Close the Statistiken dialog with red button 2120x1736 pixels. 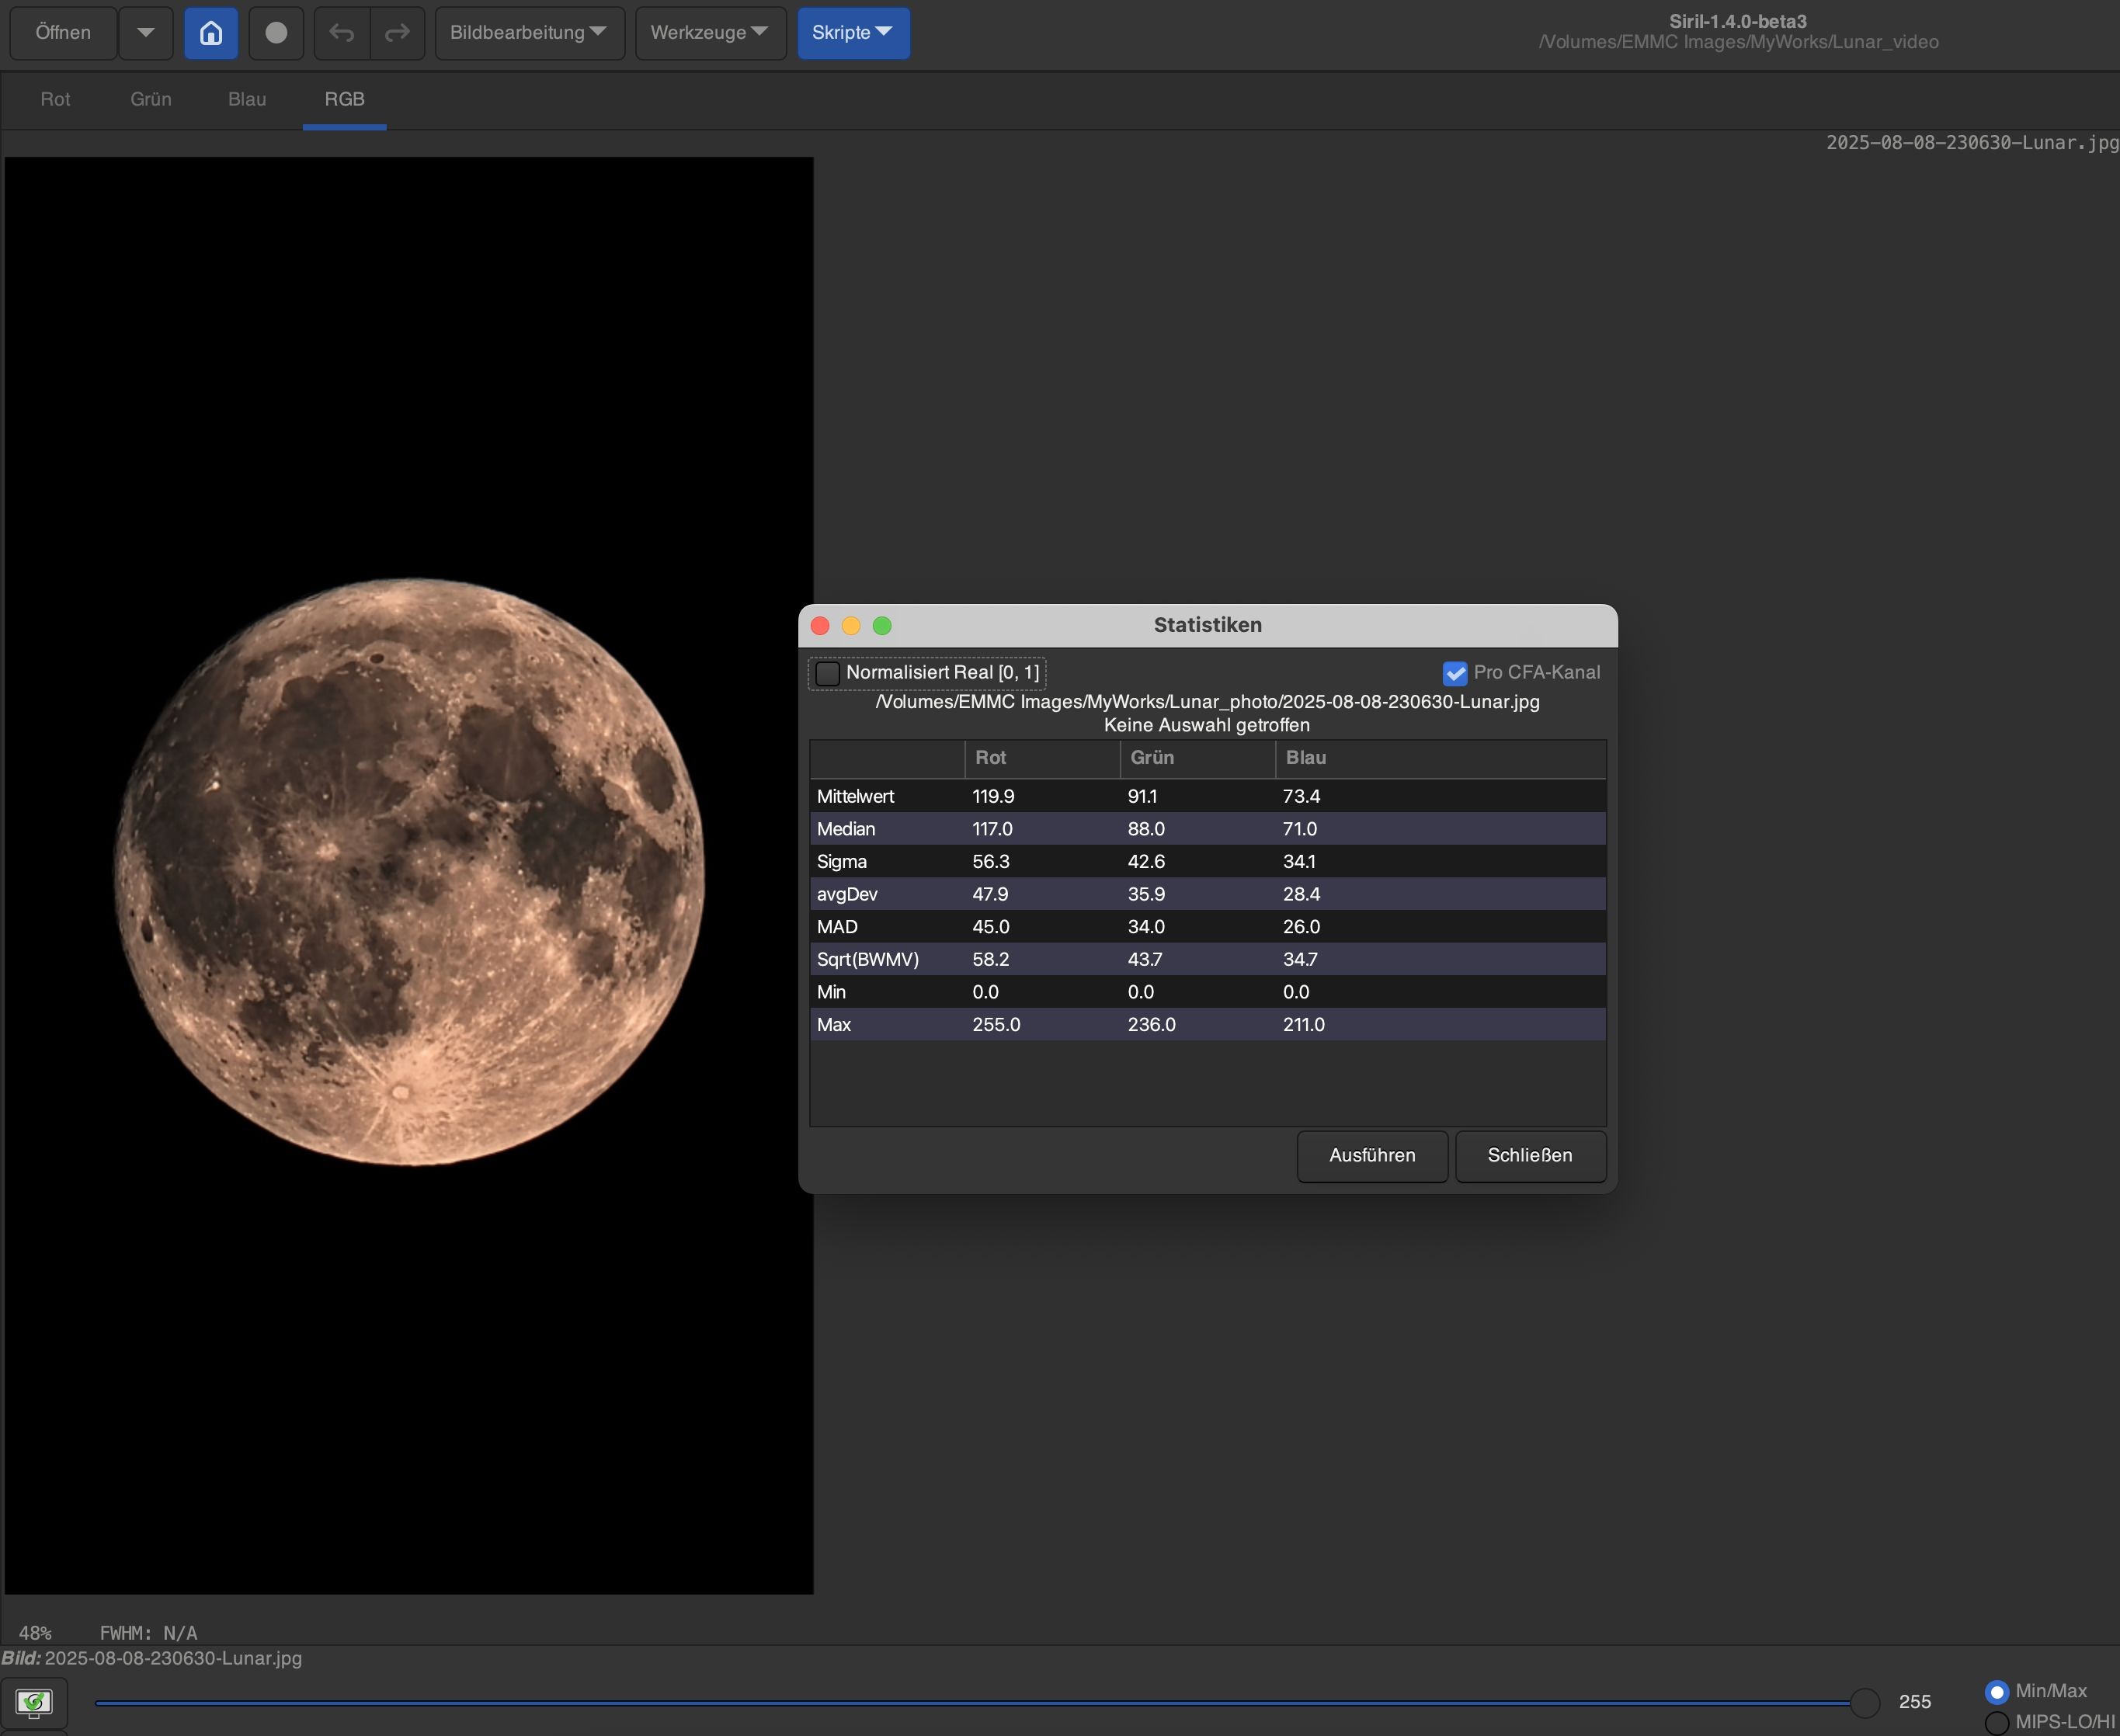pos(820,626)
